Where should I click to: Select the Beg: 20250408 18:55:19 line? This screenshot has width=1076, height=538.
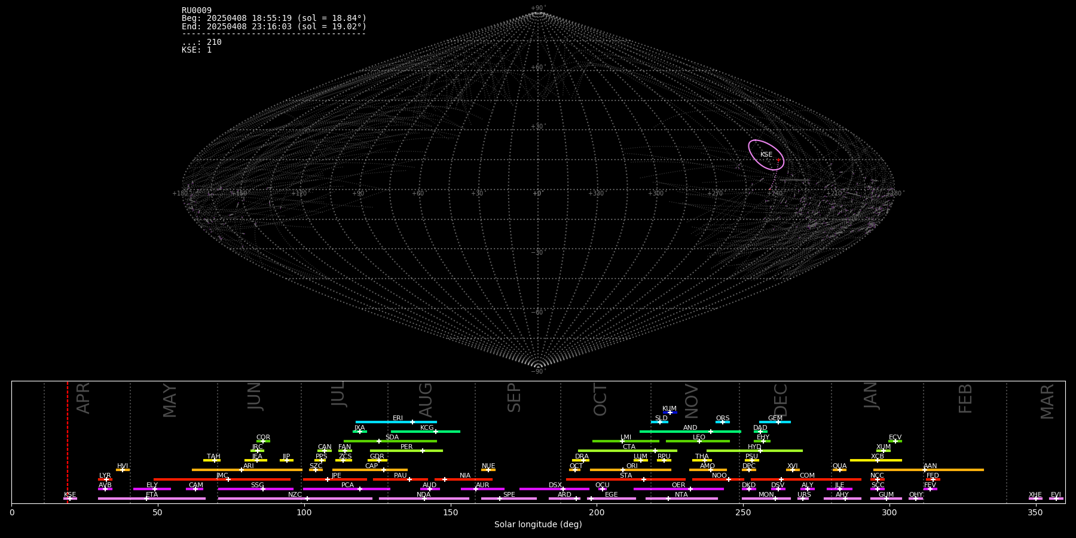tap(274, 19)
